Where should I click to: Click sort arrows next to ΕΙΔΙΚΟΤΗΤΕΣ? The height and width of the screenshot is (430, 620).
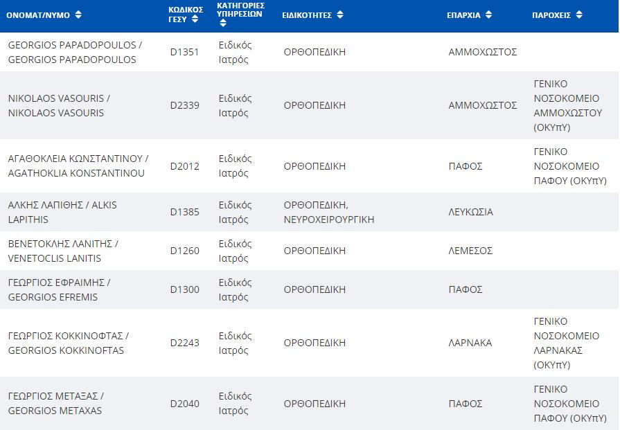[x=340, y=15]
